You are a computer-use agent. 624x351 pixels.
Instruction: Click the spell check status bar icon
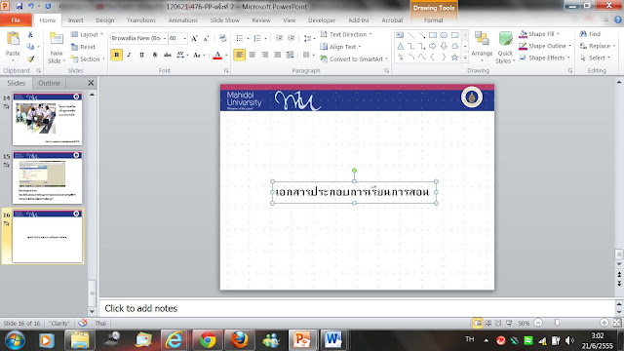(x=83, y=323)
